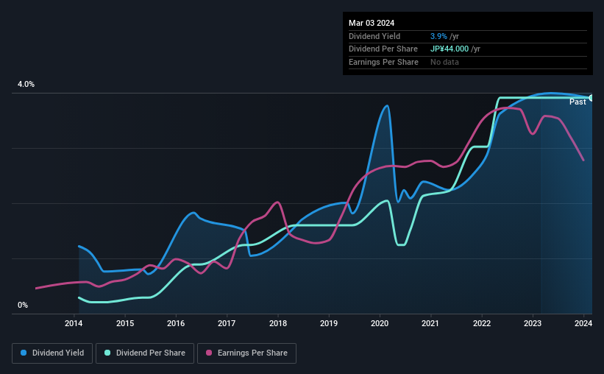
Task: Click the 2023 x-axis label
Action: pos(533,323)
